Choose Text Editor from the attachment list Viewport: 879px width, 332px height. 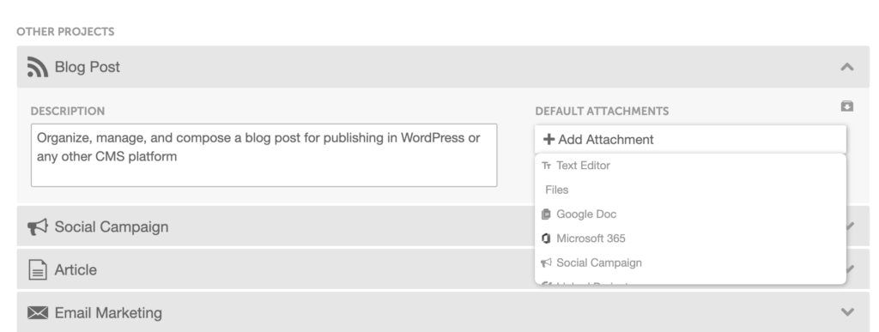coord(690,166)
